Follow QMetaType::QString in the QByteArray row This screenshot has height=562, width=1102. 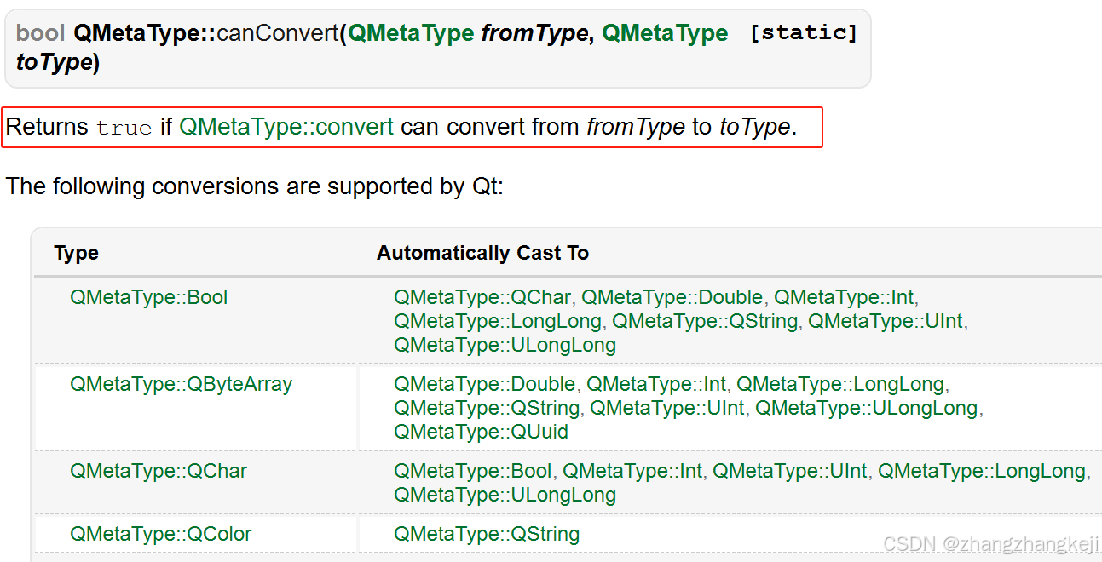[x=487, y=408]
